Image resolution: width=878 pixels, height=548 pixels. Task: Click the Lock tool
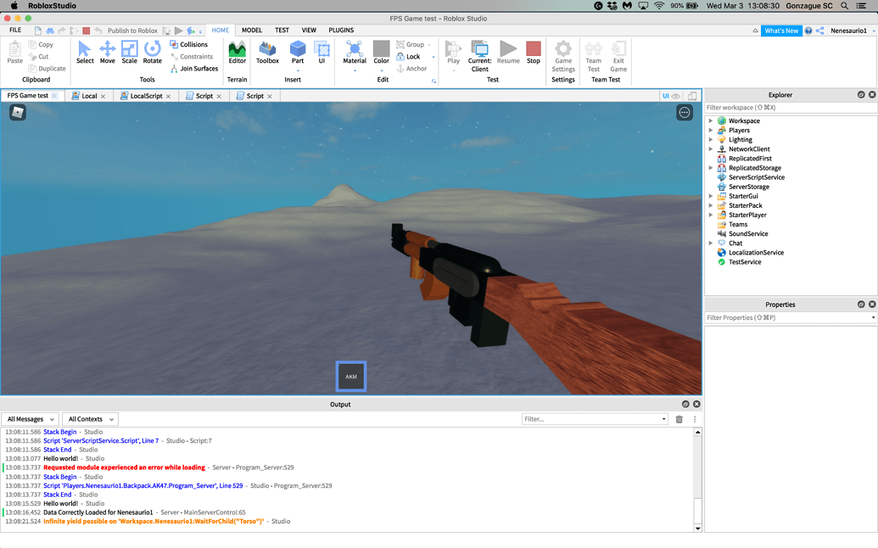click(408, 57)
